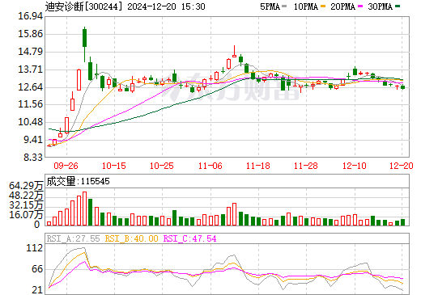Click the 112 RSI axis label

(35, 248)
